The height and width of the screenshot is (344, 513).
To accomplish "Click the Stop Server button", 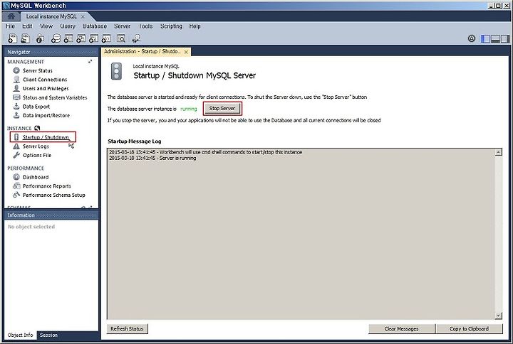I will 222,108.
